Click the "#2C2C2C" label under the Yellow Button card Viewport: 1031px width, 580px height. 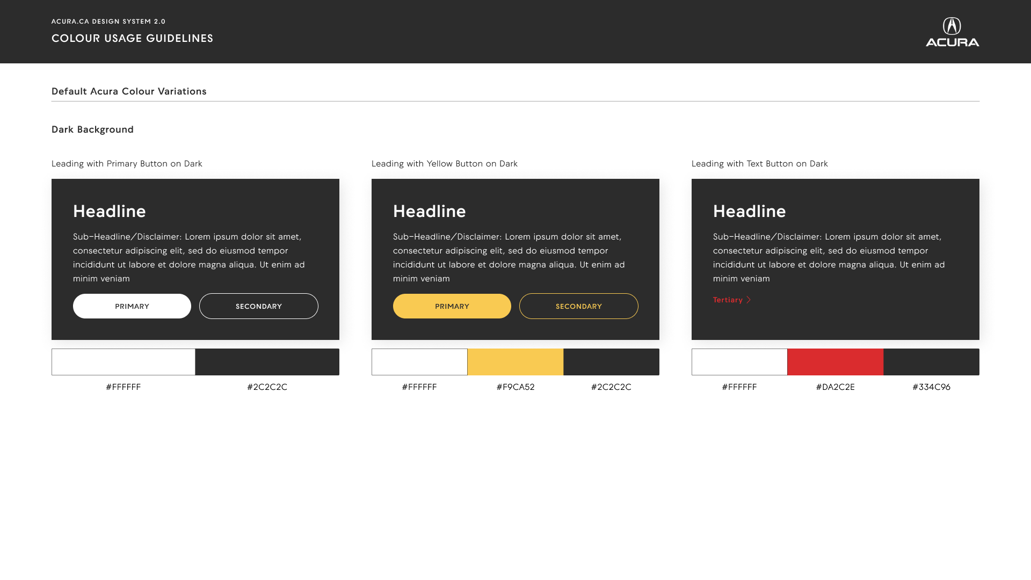[612, 387]
